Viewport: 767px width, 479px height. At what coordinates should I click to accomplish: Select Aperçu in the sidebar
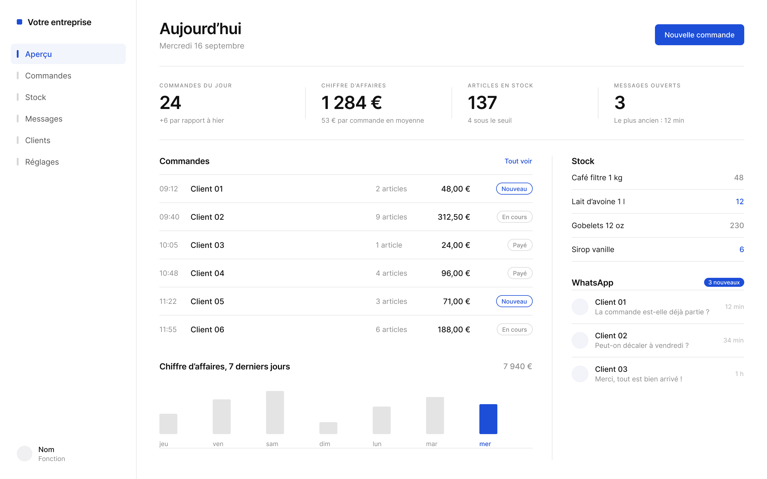(x=68, y=54)
